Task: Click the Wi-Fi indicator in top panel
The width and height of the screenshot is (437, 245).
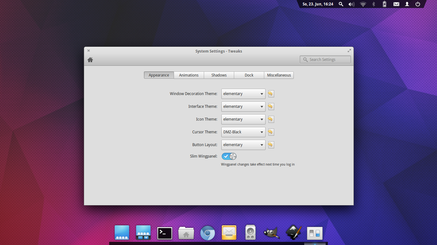Action: click(363, 4)
